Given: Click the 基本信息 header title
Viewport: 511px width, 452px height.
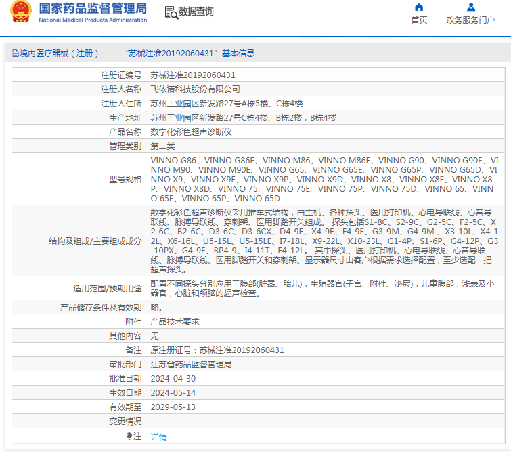Looking at the screenshot, I should point(238,53).
